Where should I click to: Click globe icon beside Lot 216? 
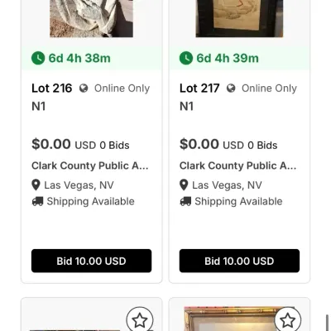[84, 89]
